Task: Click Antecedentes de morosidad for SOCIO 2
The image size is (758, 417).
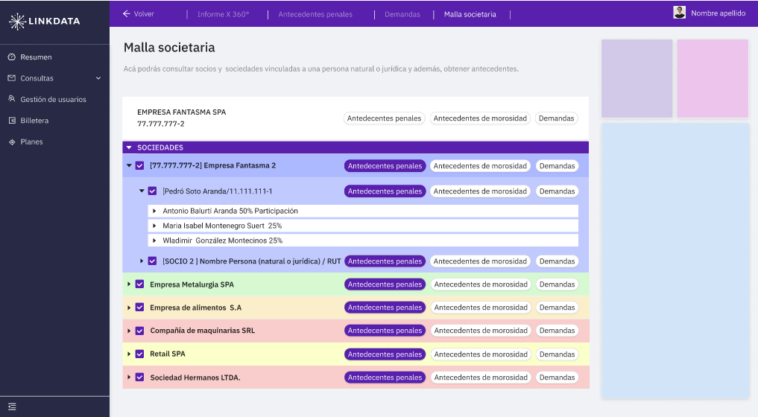Action: click(x=480, y=261)
